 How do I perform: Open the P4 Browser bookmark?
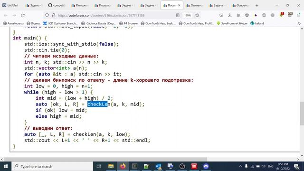129,23
